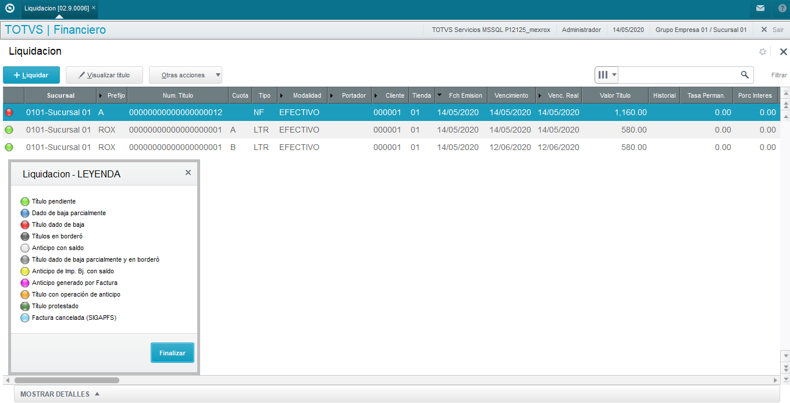Click Grupo Empresa 01 / Sucursal 01 text
Image resolution: width=790 pixels, height=403 pixels.
tap(701, 30)
